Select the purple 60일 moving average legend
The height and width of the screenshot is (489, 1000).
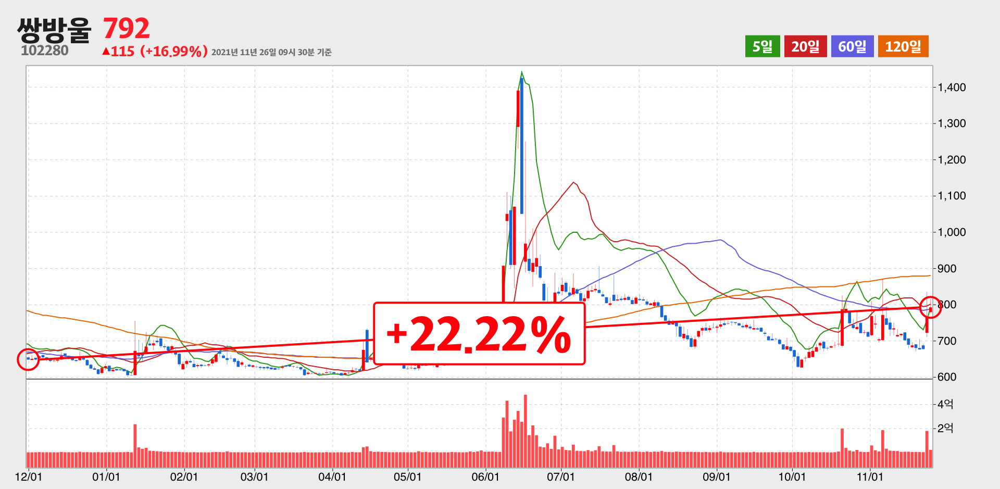click(852, 46)
